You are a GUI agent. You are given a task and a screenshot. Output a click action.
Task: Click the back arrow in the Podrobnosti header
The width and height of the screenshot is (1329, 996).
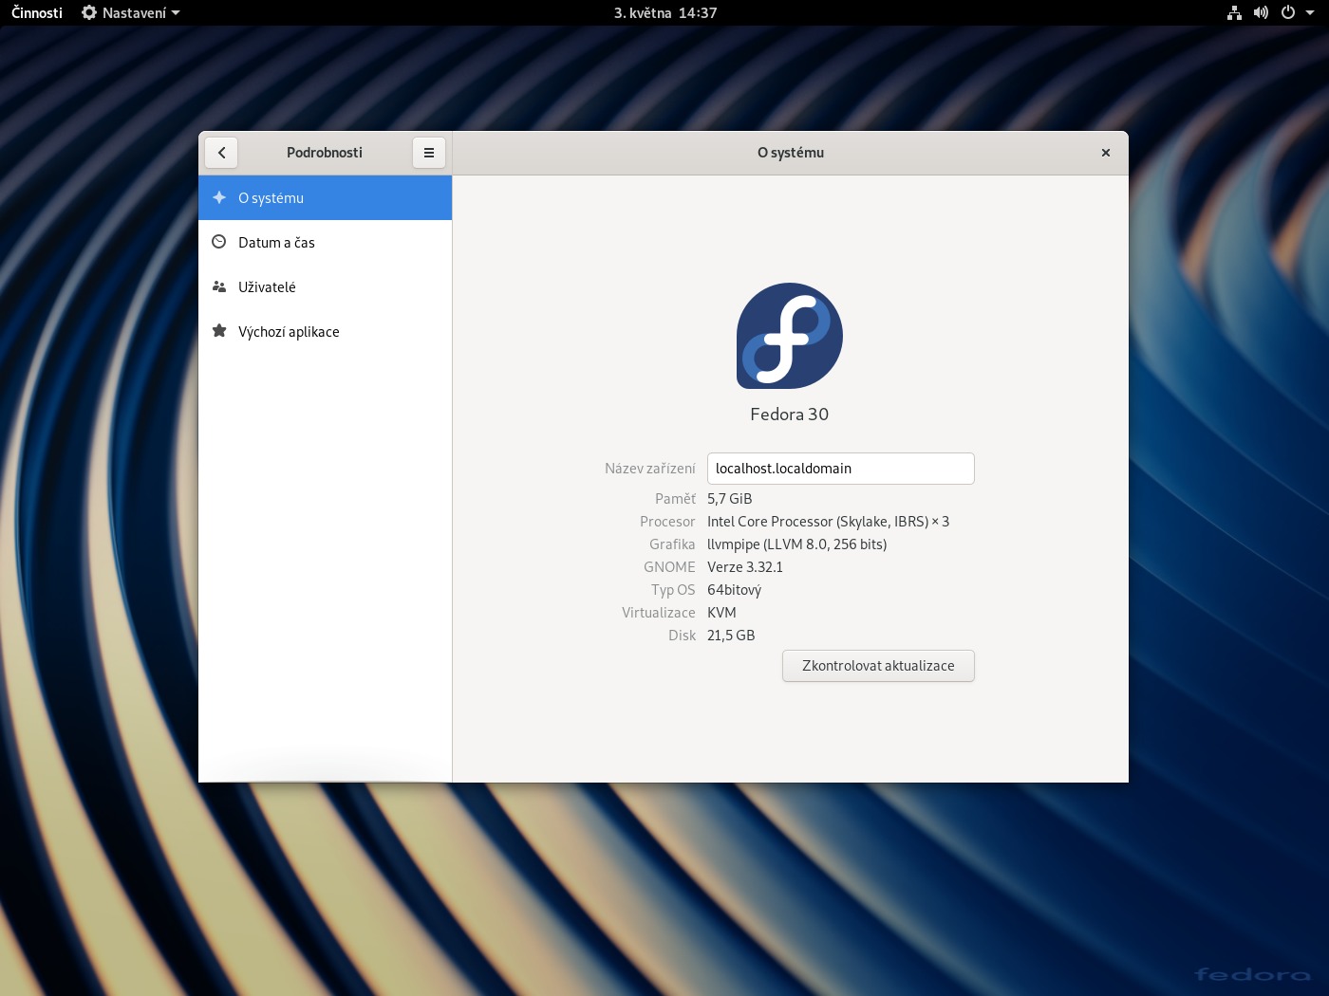(x=221, y=153)
